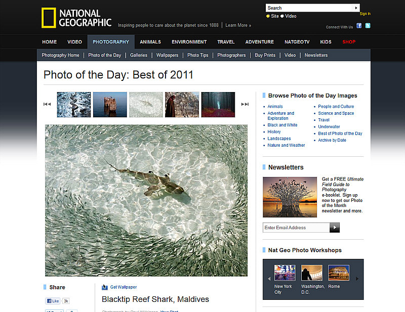405x312 pixels.
Task: Click the Sign In link
Action: click(365, 14)
